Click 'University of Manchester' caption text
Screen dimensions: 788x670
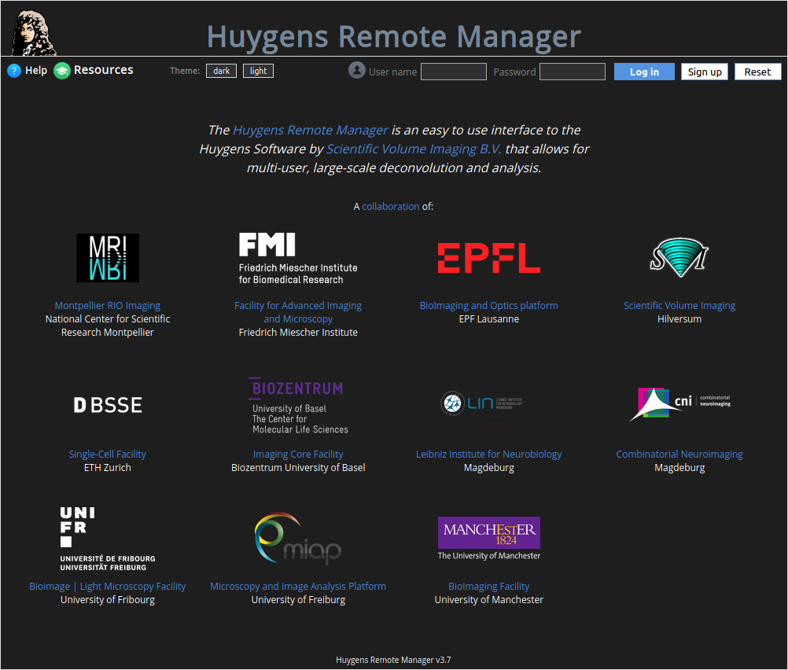coord(488,600)
